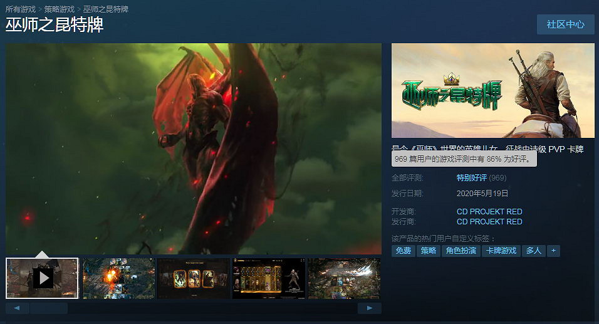
Task: Select the fifth screenshot thumbnail
Action: tap(344, 278)
